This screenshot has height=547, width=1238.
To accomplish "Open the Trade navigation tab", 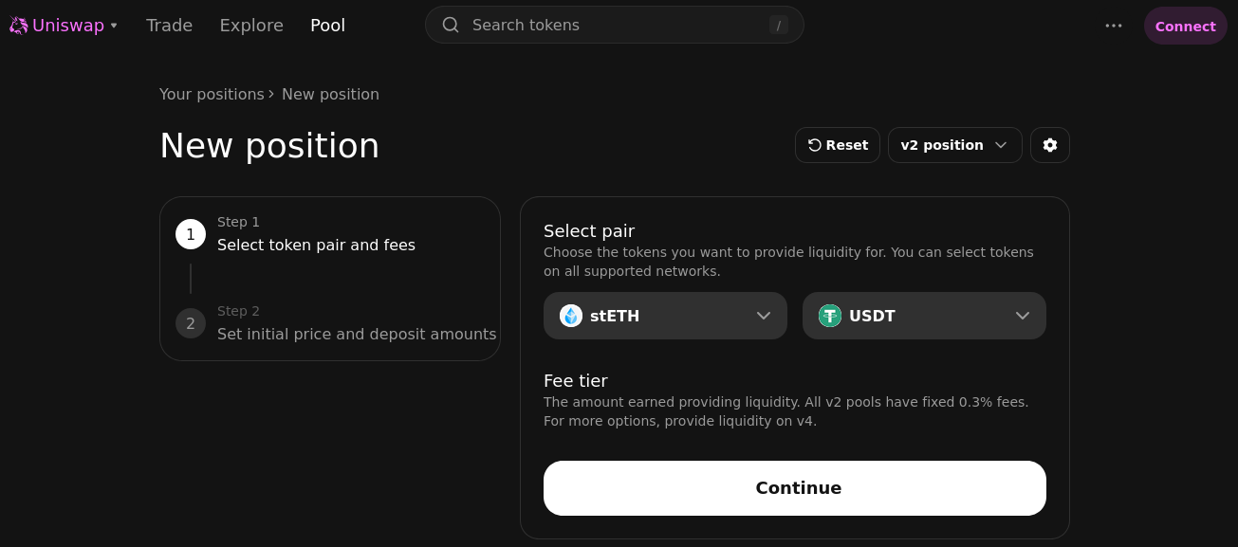I will [x=170, y=26].
